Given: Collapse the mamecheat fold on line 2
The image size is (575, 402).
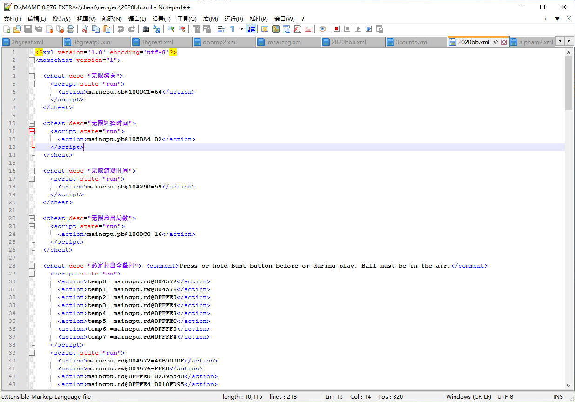Looking at the screenshot, I should coord(31,60).
